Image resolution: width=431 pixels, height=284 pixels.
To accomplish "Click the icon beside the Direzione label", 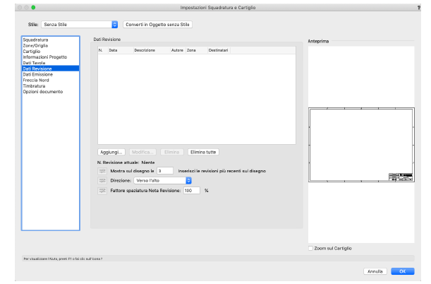I will [102, 181].
